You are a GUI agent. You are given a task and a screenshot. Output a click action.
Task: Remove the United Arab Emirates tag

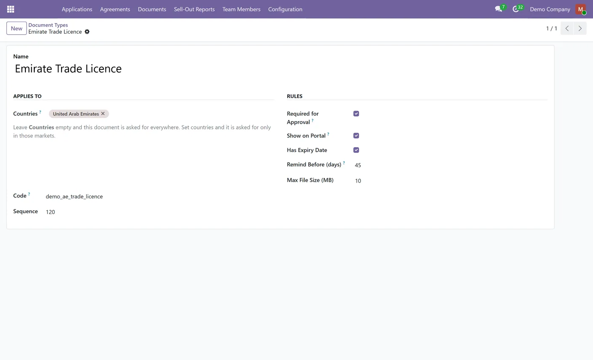[x=103, y=114]
